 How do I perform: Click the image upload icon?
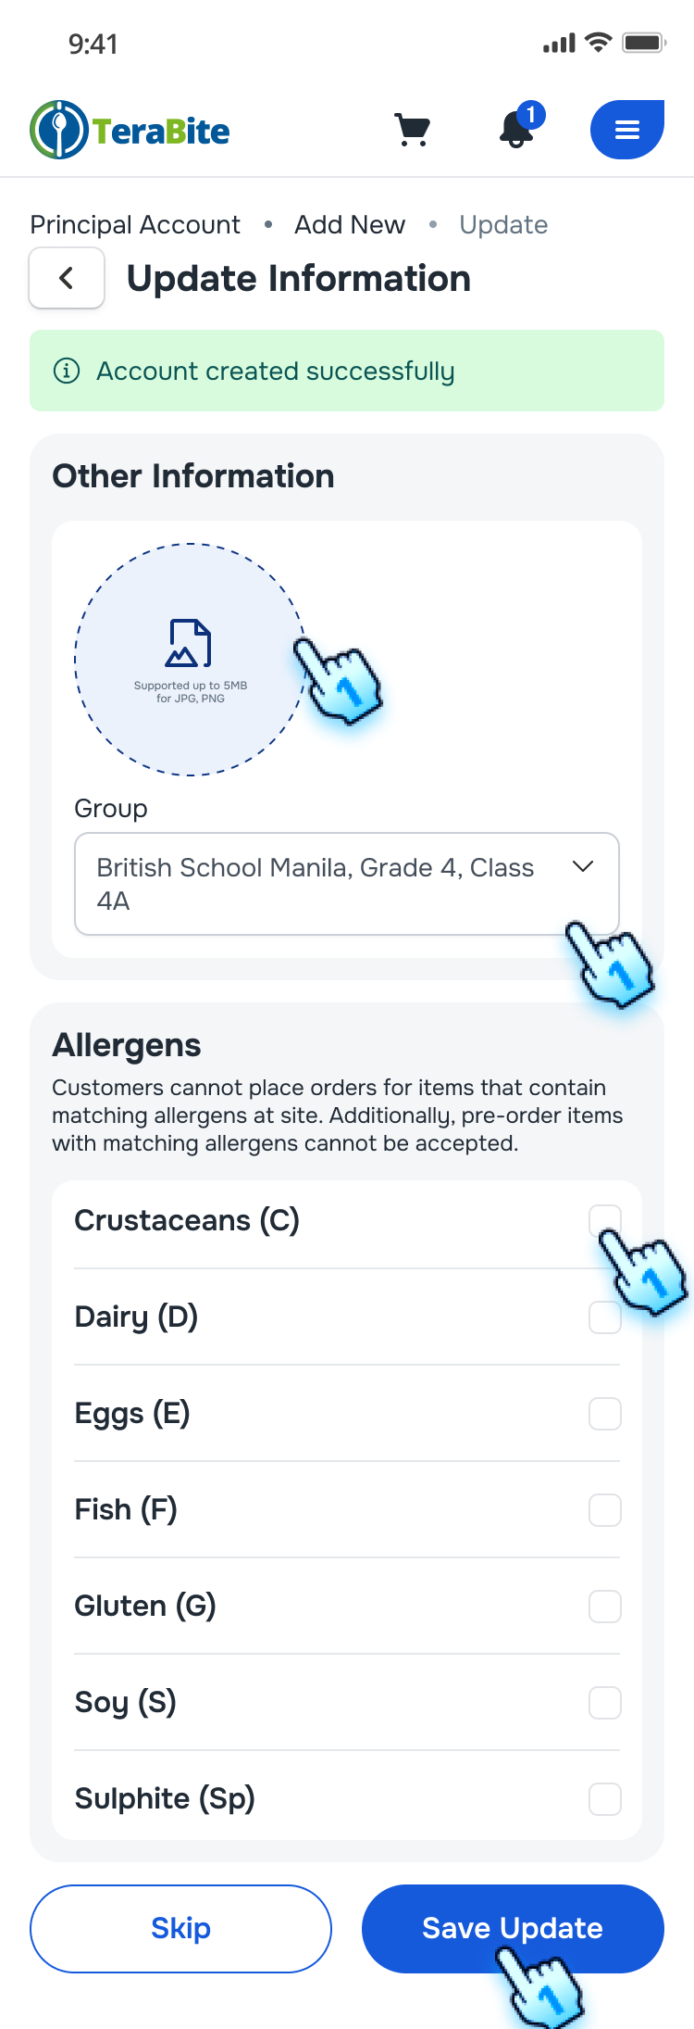pyautogui.click(x=188, y=641)
